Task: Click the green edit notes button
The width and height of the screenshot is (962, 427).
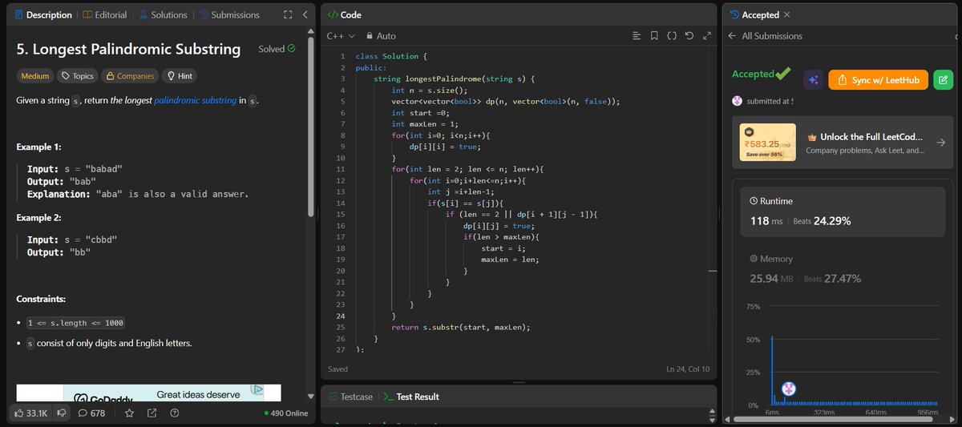Action: (x=944, y=79)
